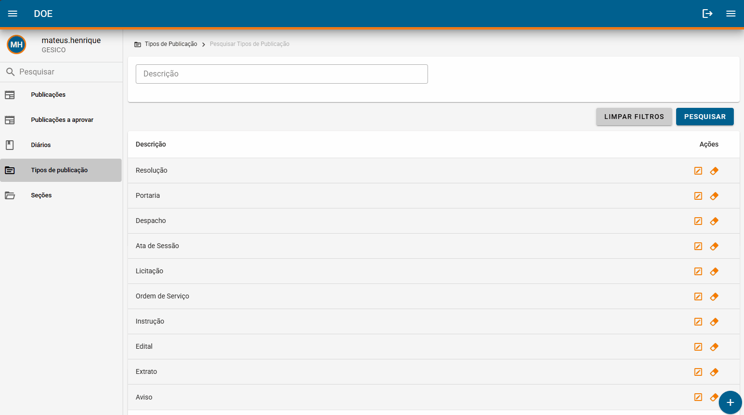Edit the Instrução row
Image resolution: width=744 pixels, height=415 pixels.
(698, 322)
